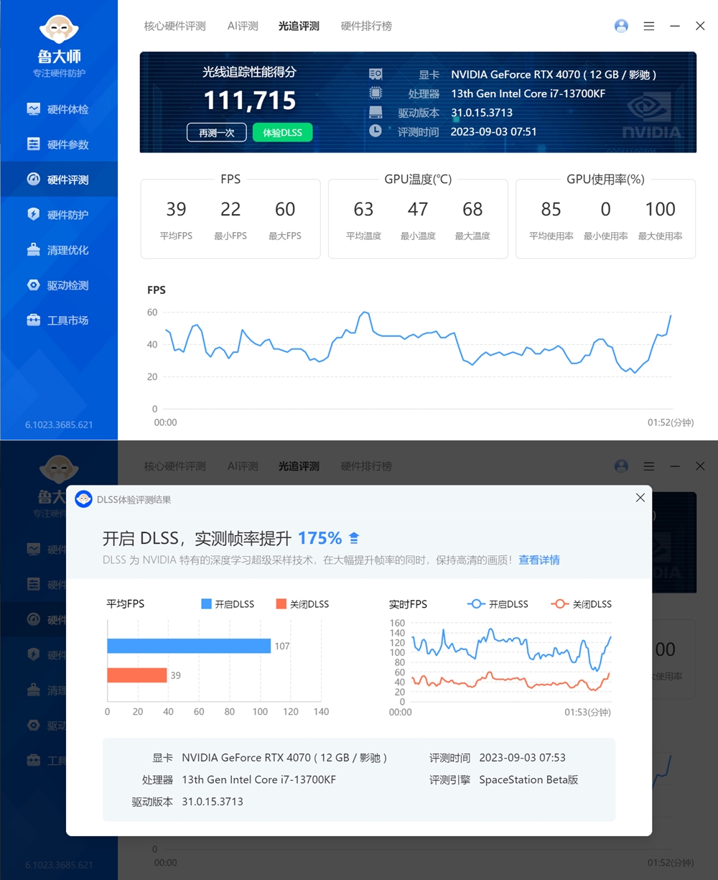Image resolution: width=718 pixels, height=880 pixels.
Task: Click the driver version 31.0.15.3713 in the banner
Action: click(x=481, y=113)
